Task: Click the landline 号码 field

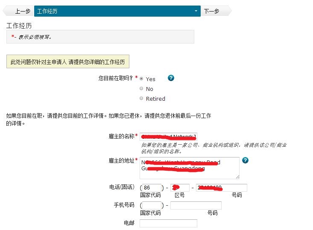Action: pos(221,188)
